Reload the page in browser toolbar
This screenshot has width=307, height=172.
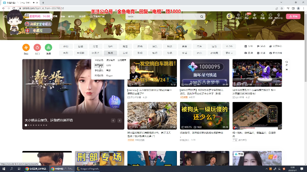[x=14, y=8]
